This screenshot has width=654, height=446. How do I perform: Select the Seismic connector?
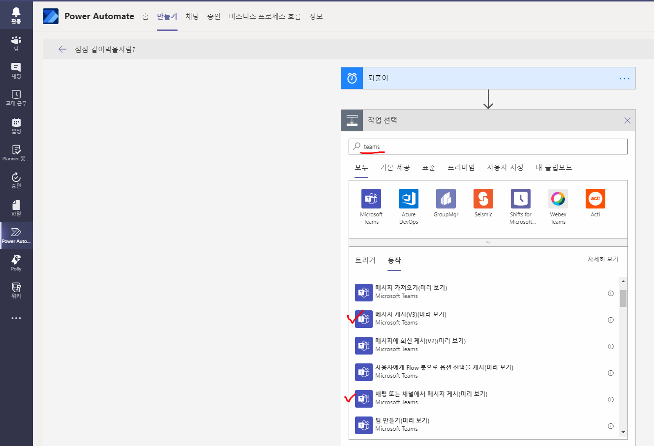[x=483, y=203]
